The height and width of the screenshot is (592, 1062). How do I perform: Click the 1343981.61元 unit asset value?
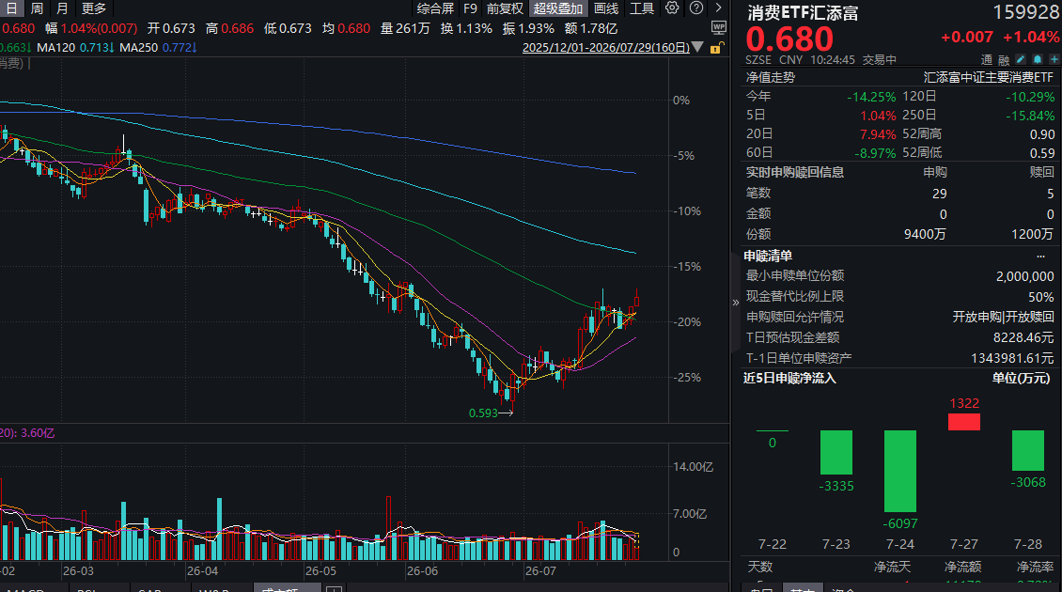(x=1012, y=358)
